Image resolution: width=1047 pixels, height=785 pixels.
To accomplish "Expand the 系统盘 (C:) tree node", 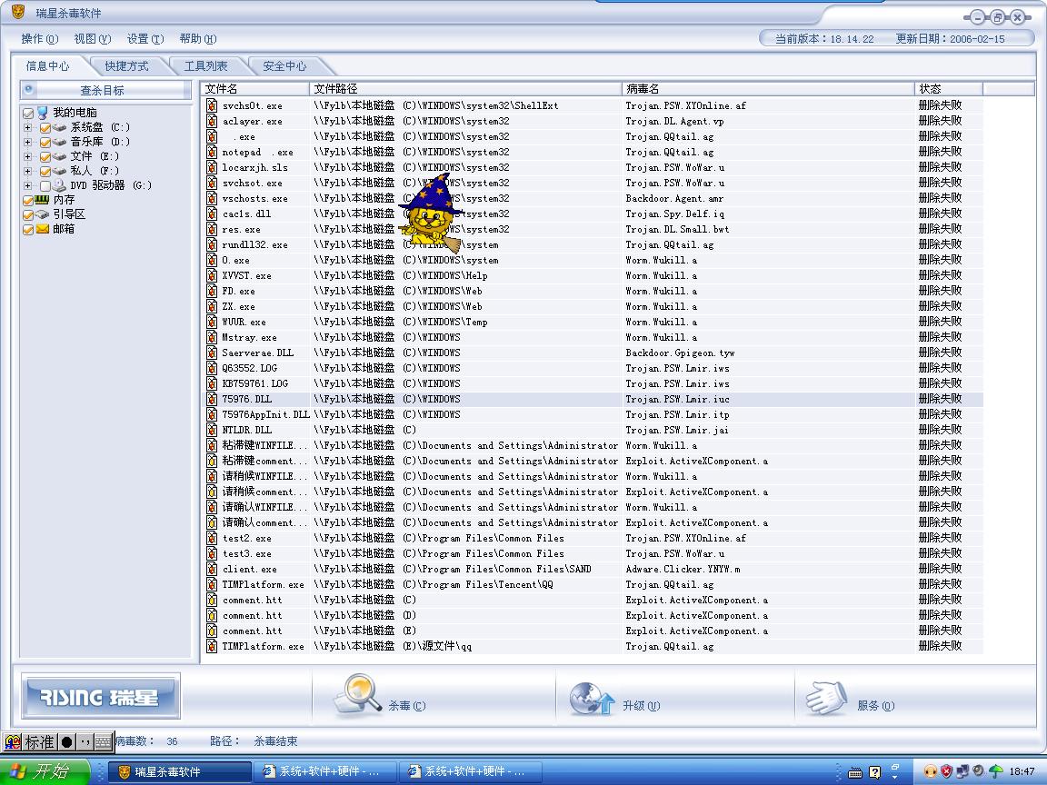I will click(x=27, y=127).
